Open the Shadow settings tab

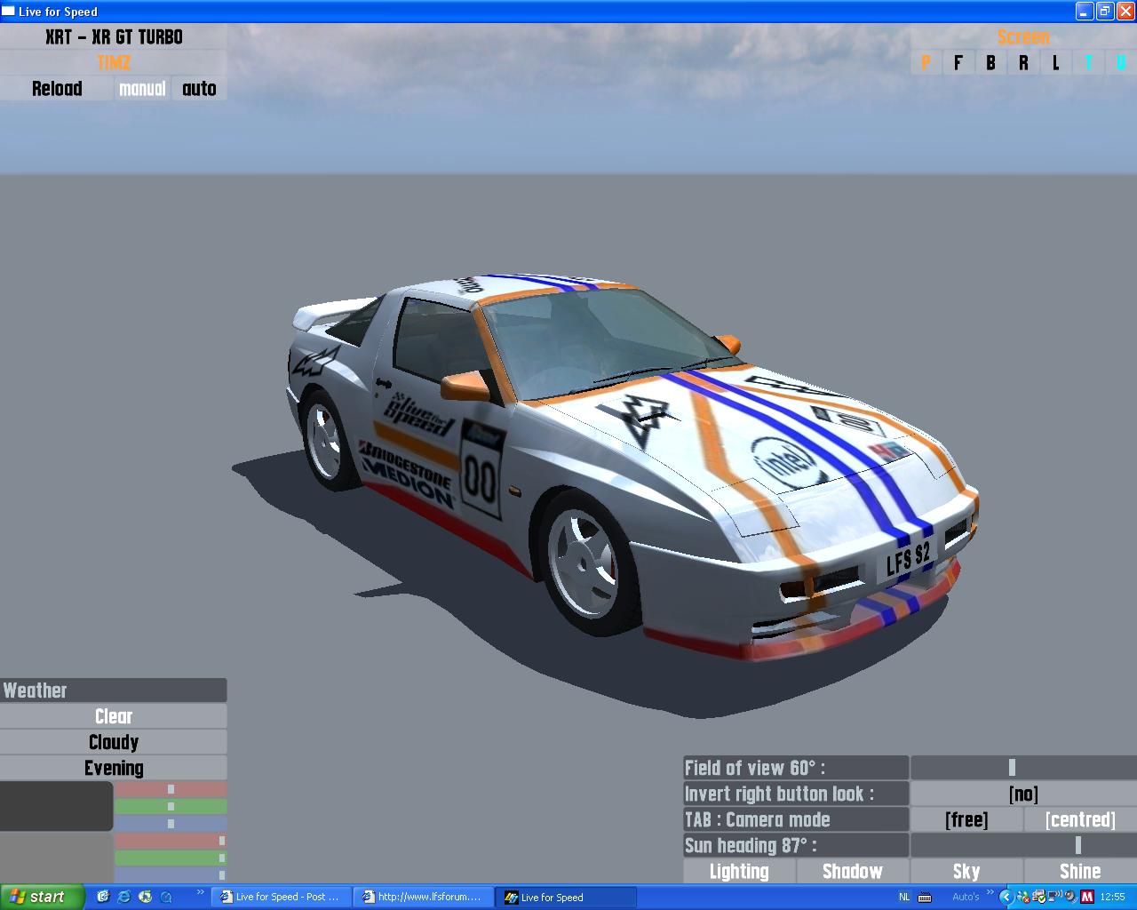tap(853, 871)
